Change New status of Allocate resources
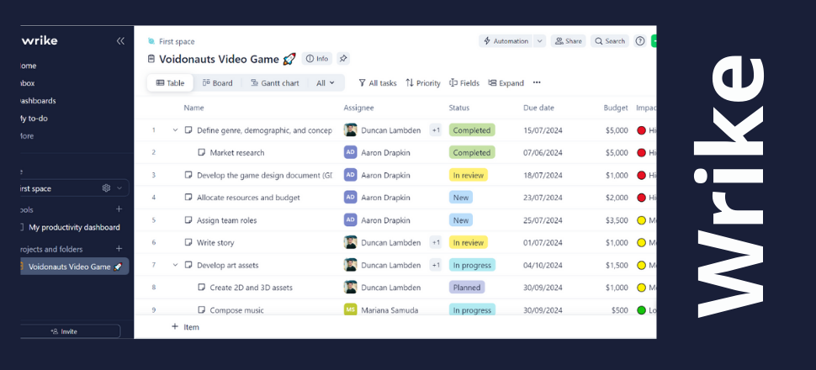The height and width of the screenshot is (370, 816). pyautogui.click(x=460, y=198)
